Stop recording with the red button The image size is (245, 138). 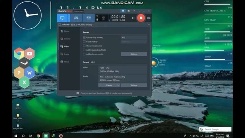pos(141,18)
